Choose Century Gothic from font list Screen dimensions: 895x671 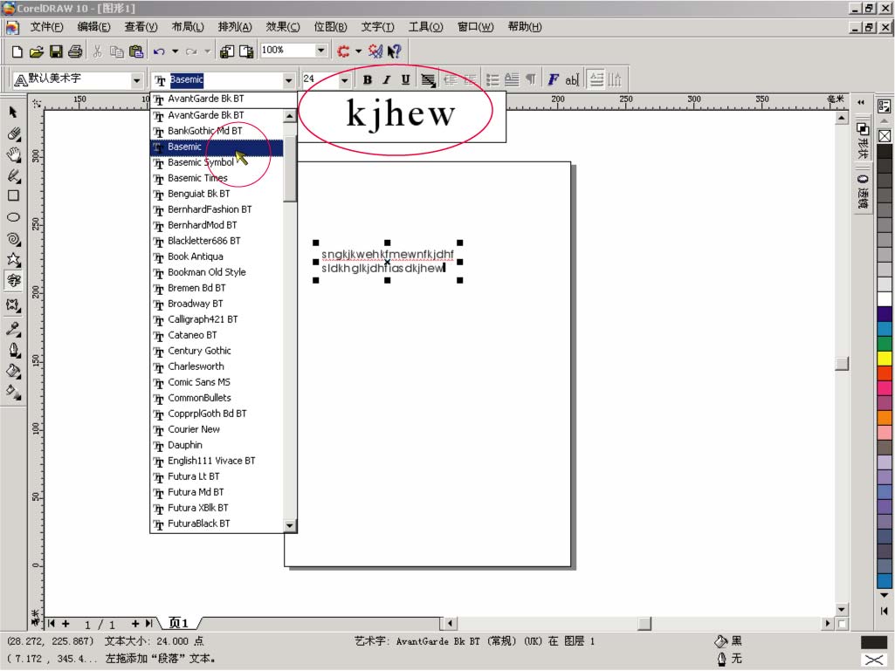tap(217, 351)
